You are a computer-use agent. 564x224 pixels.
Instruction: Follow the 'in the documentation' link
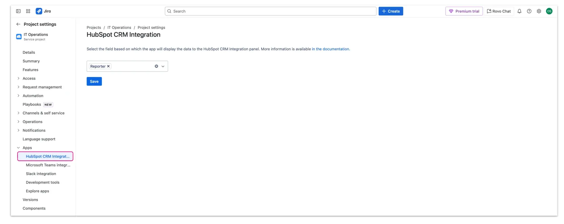coord(330,49)
